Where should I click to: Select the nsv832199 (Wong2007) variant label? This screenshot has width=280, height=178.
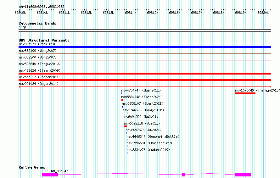tap(38, 51)
